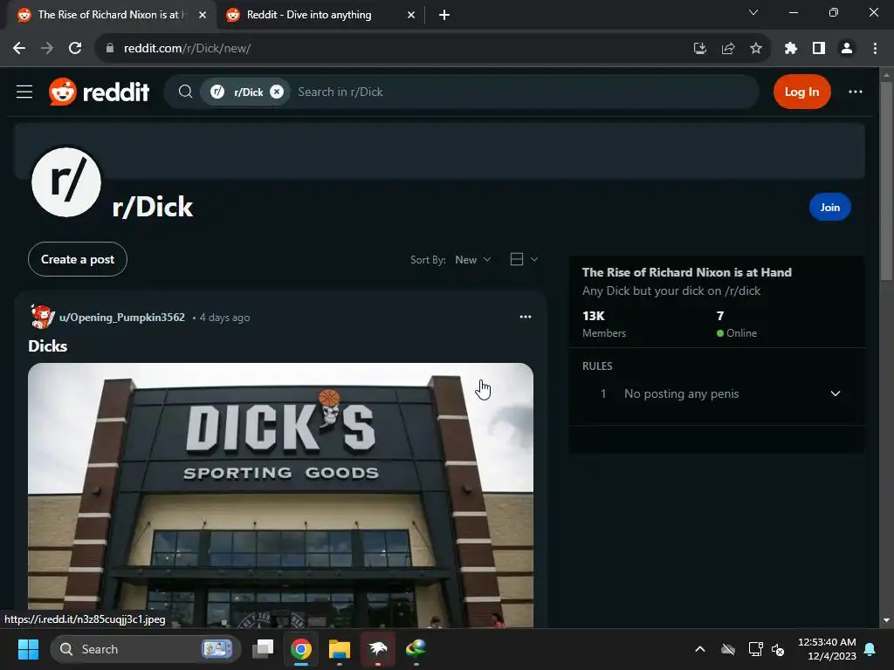Click the r/Dick heading text
The width and height of the screenshot is (894, 670).
tap(152, 207)
